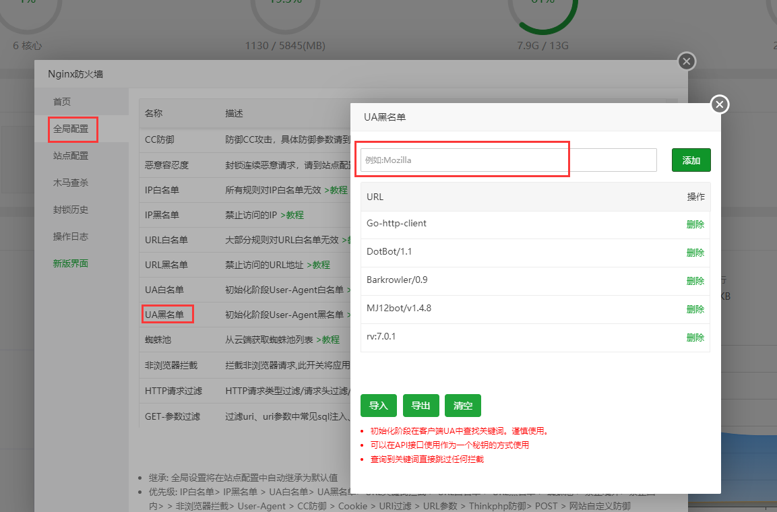The width and height of the screenshot is (777, 512).
Task: Close the Nginx防火墙 window
Action: click(686, 61)
